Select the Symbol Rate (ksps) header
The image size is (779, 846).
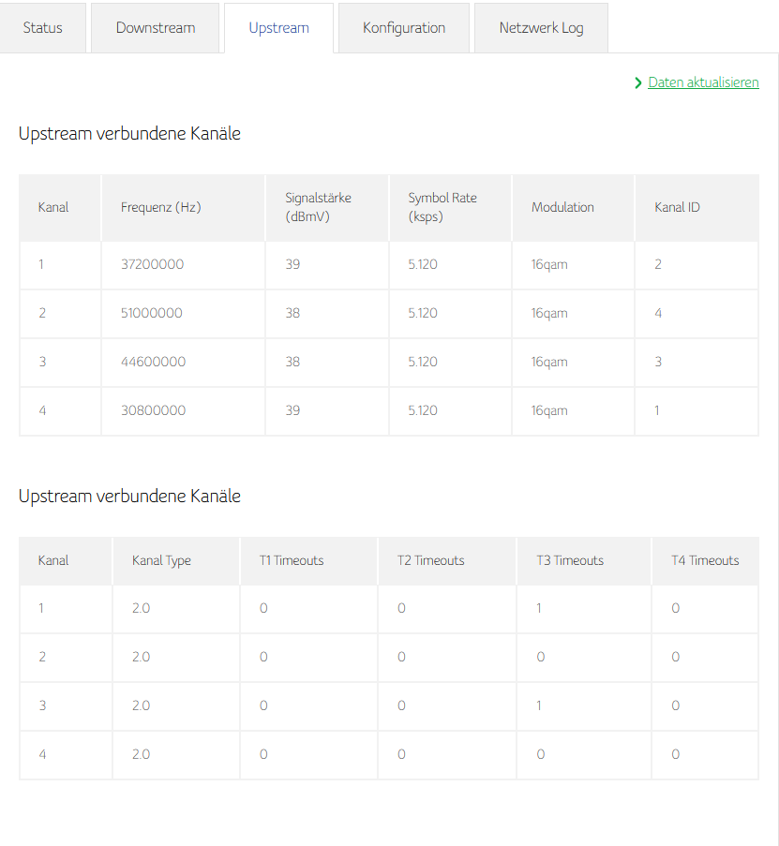click(442, 207)
